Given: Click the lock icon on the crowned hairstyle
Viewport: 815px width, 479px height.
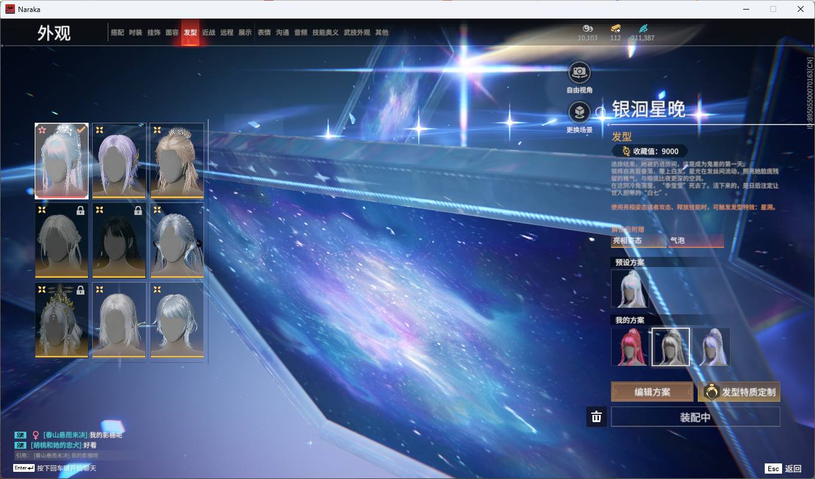Looking at the screenshot, I should click(80, 290).
